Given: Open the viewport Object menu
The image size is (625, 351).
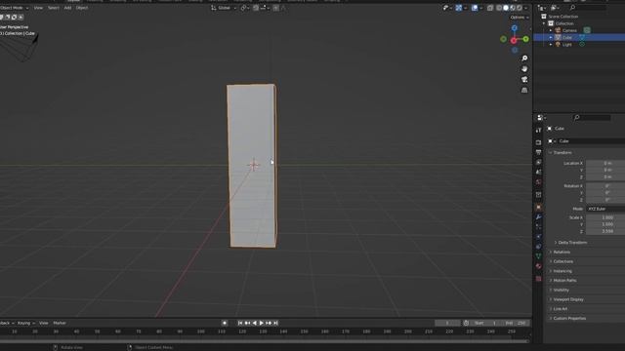Looking at the screenshot, I should 82,8.
